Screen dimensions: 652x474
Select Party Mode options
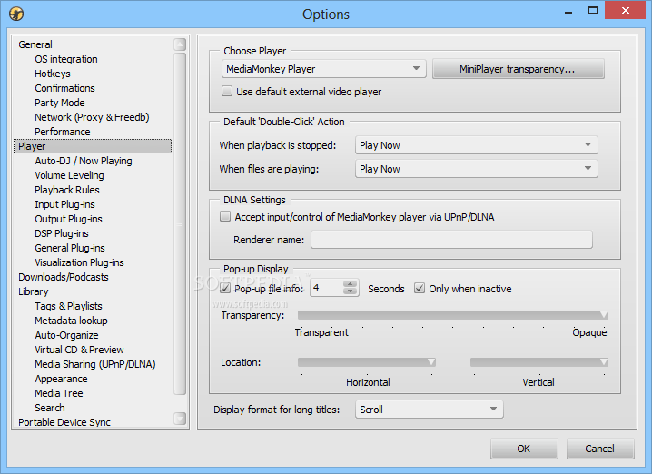click(x=60, y=103)
